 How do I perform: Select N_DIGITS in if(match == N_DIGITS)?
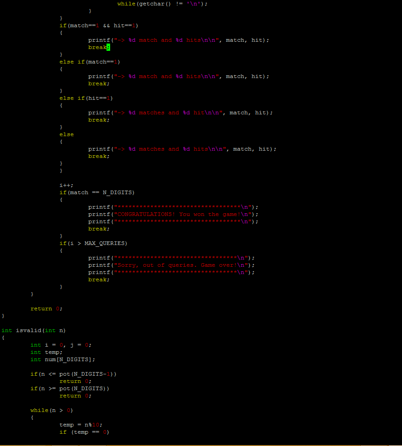[119, 192]
